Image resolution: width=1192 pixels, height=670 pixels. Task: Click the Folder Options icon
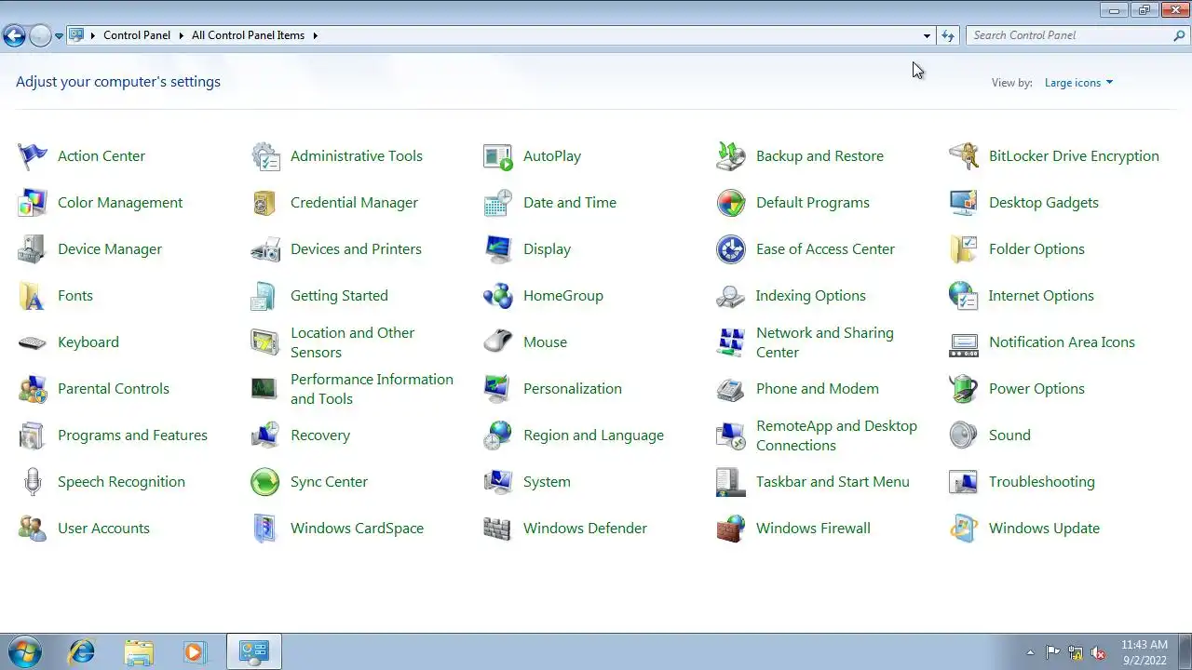pos(964,249)
